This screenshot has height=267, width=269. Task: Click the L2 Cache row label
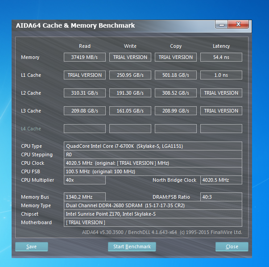tap(31, 93)
